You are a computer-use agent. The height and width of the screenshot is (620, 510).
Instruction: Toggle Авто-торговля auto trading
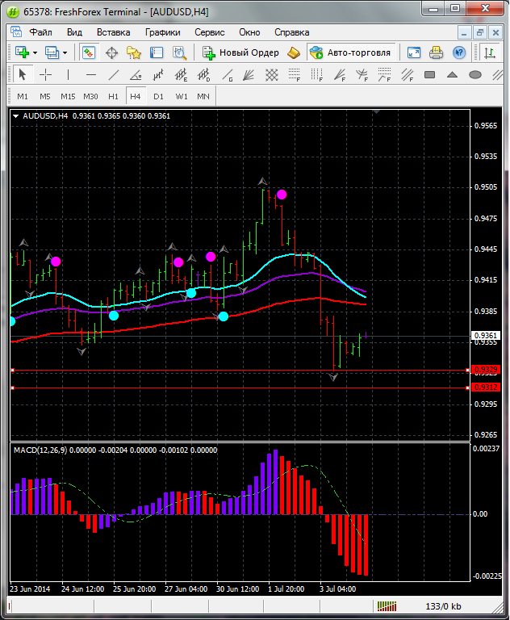click(350, 52)
